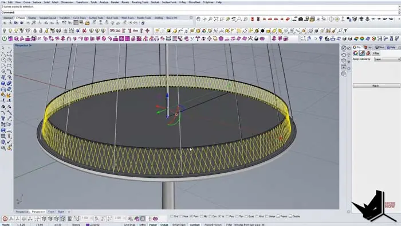The height and width of the screenshot is (226, 401).
Task: Enable the Knot osnap checkbox
Action: point(257,216)
